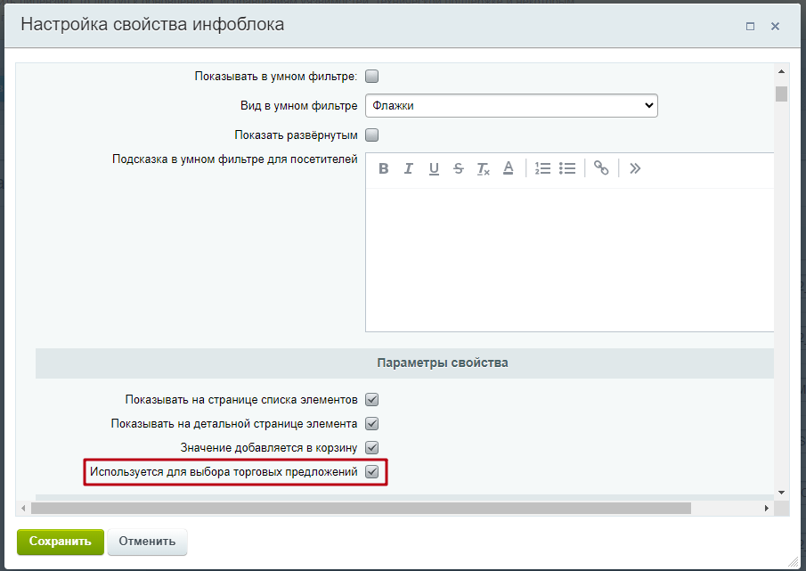Viewport: 806px width, 571px height.
Task: Insert bulleted list in hint editor
Action: click(x=567, y=168)
